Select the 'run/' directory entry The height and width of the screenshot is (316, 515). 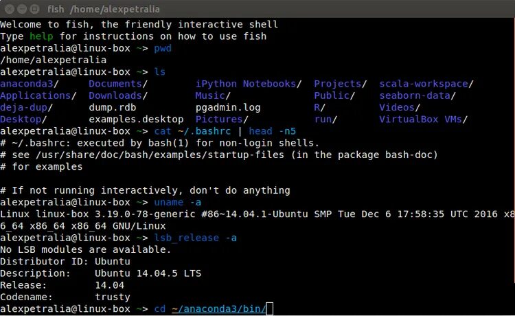tap(325, 120)
